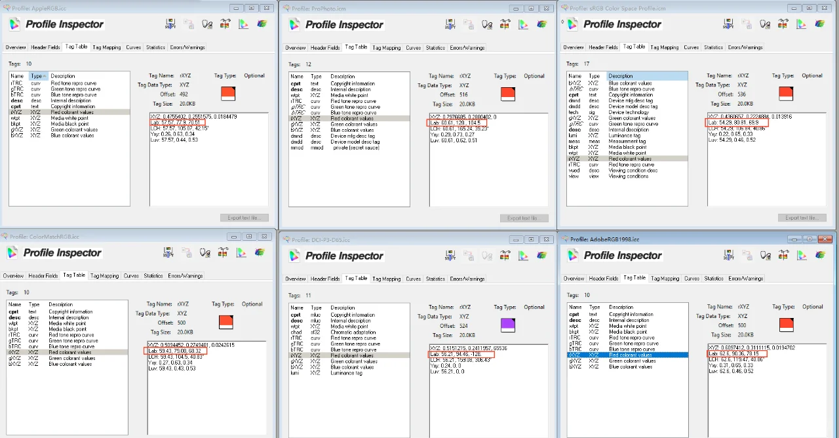Viewport: 839px width, 438px height.
Task: Select gTRC Green tone repro curve in ColorMatchRGB
Action: [x=67, y=341]
